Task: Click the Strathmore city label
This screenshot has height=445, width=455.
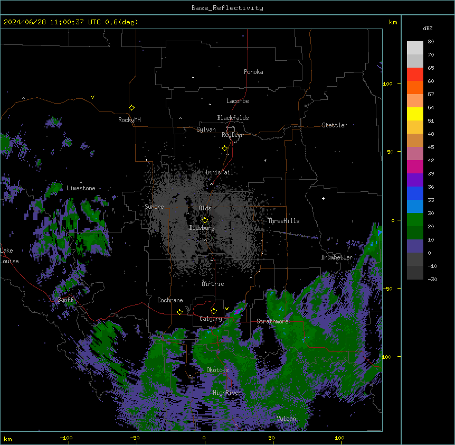Action: pos(272,321)
